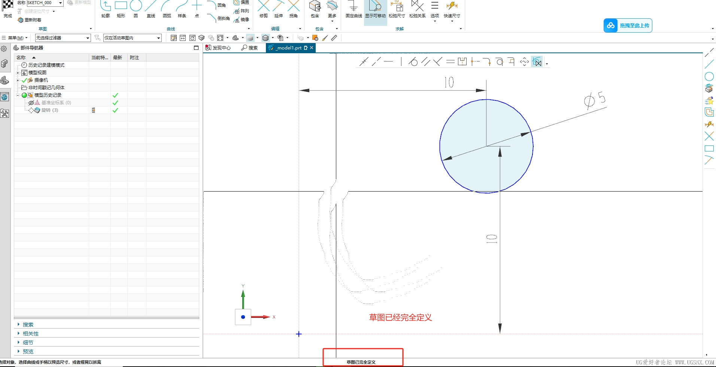Click the equal constraint icon in sketch toolbar

pyautogui.click(x=450, y=61)
